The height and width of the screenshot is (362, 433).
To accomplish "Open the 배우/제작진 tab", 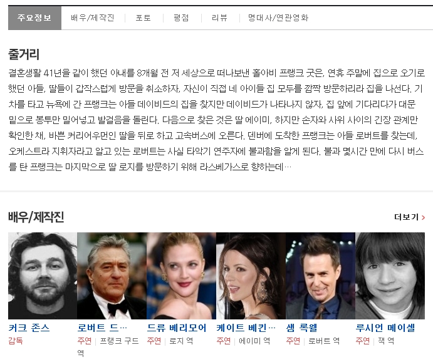I will click(x=93, y=18).
